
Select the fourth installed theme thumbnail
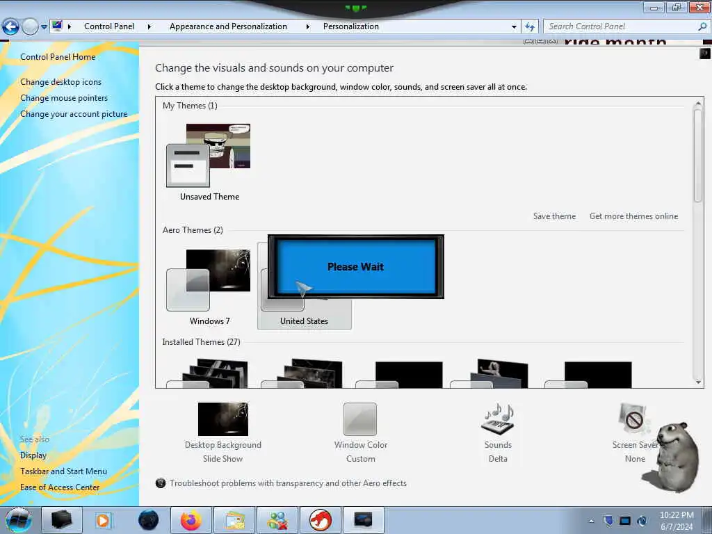click(489, 373)
